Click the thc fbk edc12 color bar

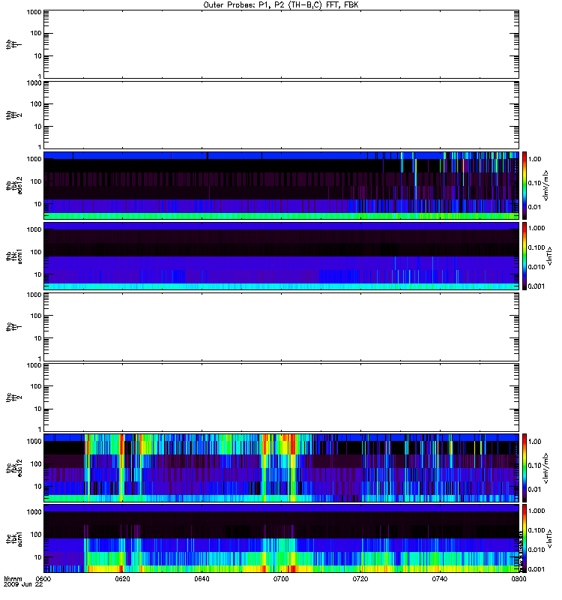[x=525, y=468]
